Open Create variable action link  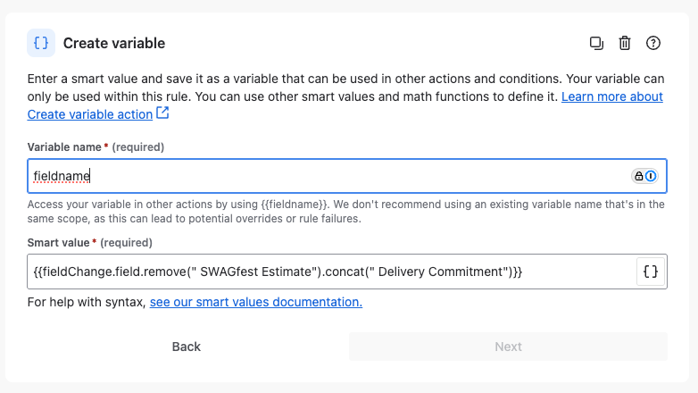pos(90,114)
